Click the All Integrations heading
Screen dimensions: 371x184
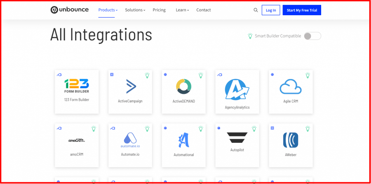point(101,35)
